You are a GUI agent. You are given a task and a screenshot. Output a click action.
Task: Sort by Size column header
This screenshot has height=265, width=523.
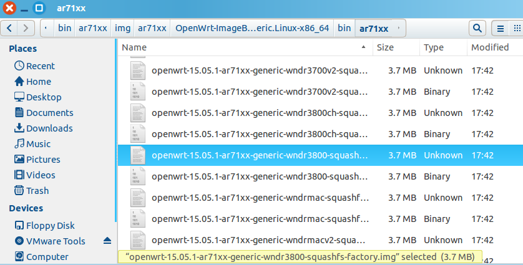396,47
